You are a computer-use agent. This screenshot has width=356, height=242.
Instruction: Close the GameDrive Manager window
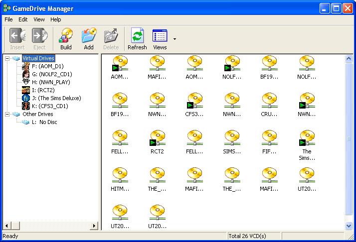[348, 8]
